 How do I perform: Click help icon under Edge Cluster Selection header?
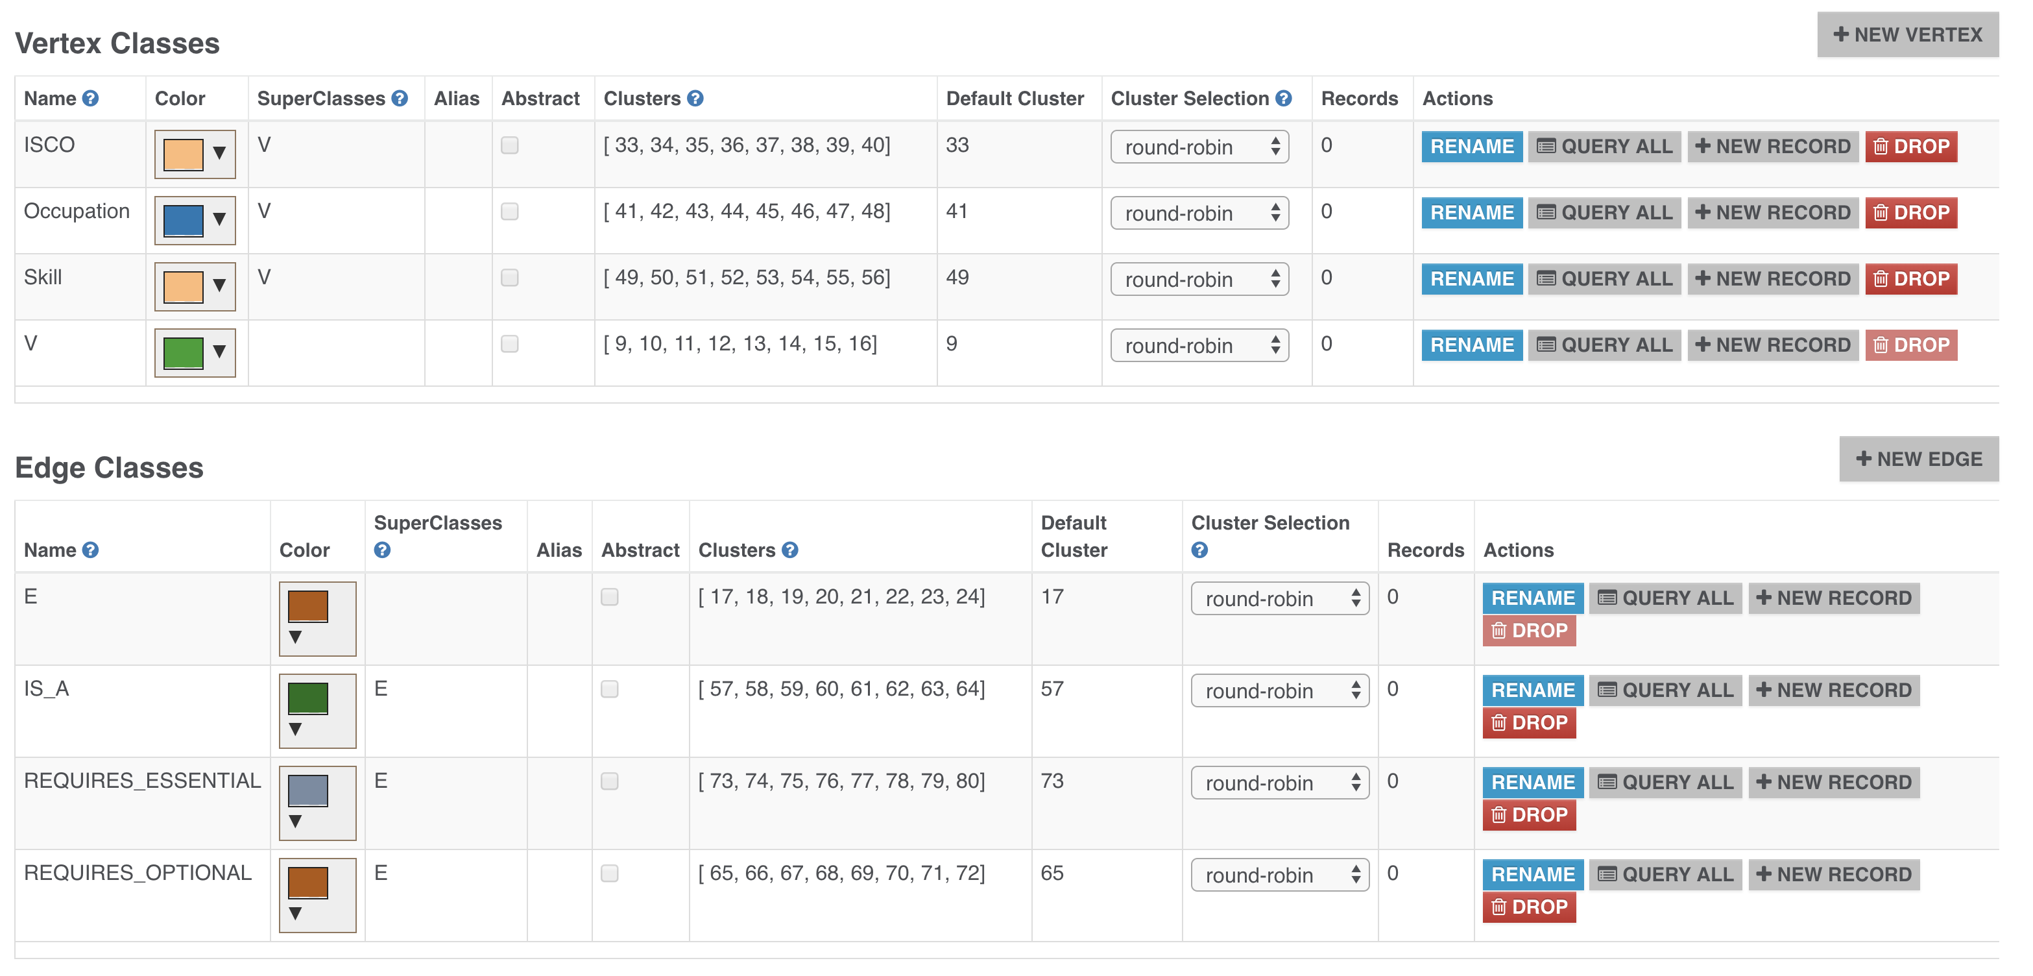pyautogui.click(x=1199, y=550)
